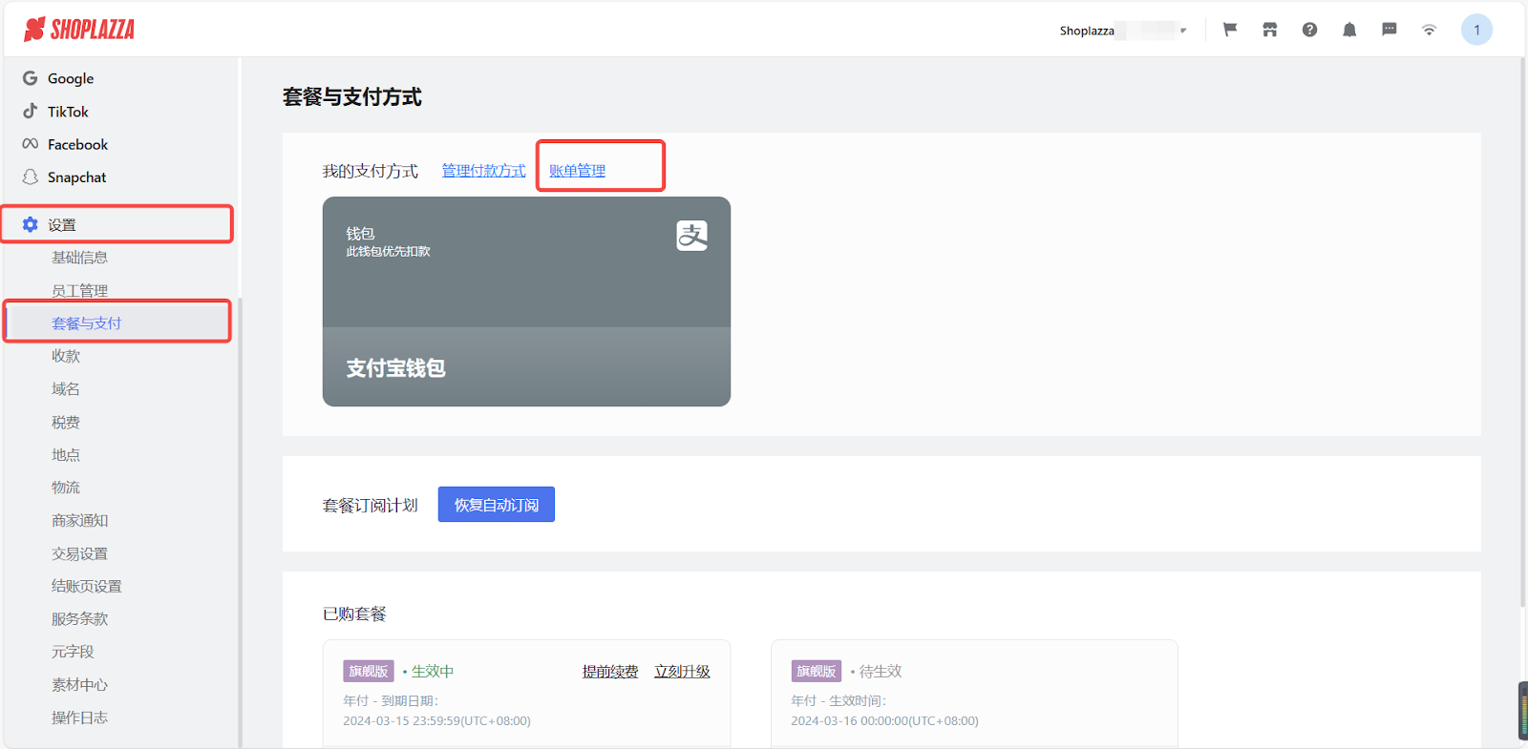Click expiry date 2024-03-15 23:59:59(UTC+08:00)
This screenshot has height=749, width=1528.
pos(436,721)
